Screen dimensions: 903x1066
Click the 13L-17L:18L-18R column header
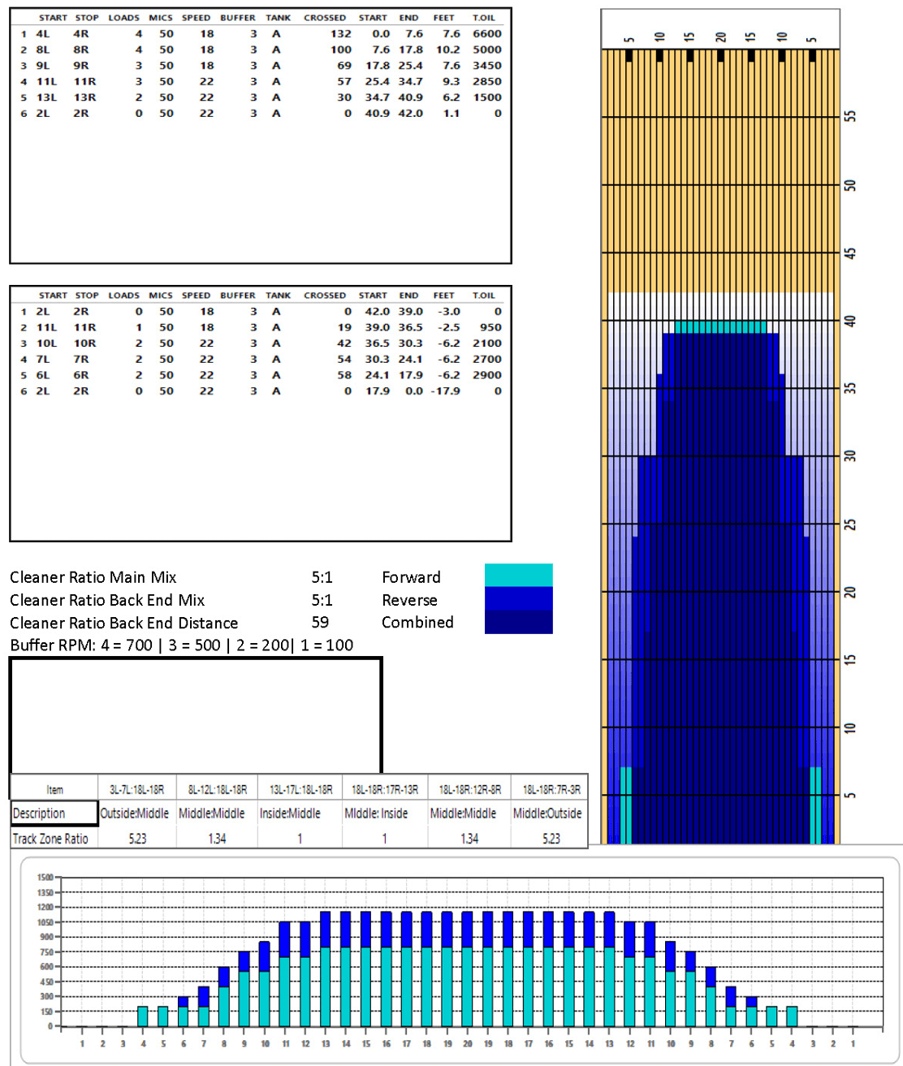tap(300, 789)
